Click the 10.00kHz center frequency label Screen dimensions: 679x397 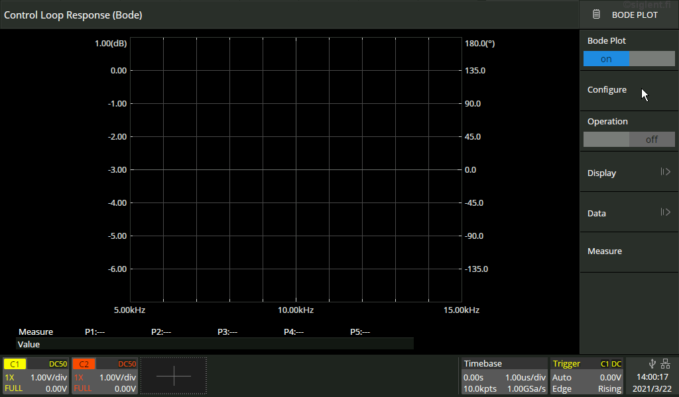click(296, 310)
